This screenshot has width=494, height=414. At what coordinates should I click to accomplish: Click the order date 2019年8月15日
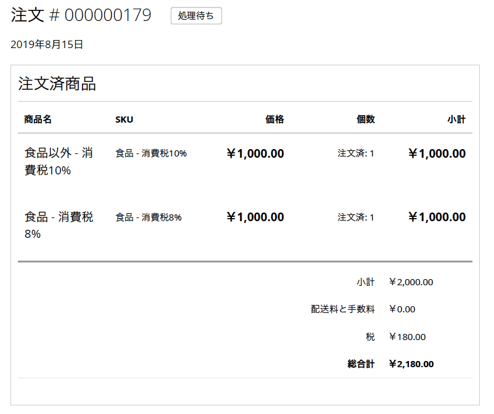47,44
